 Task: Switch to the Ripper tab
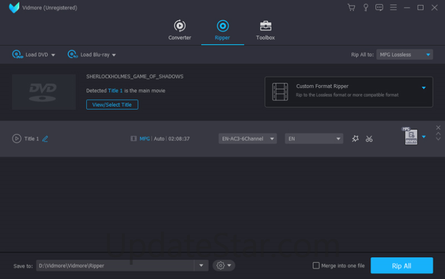pos(222,30)
